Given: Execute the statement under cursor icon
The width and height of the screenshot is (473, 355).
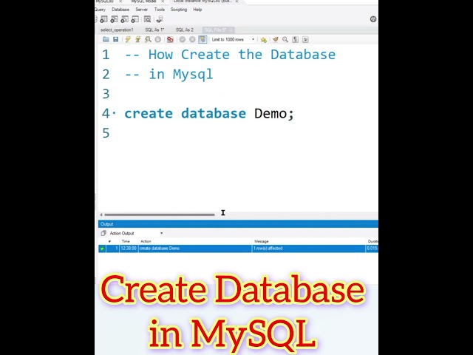Looking at the screenshot, I should [x=138, y=39].
